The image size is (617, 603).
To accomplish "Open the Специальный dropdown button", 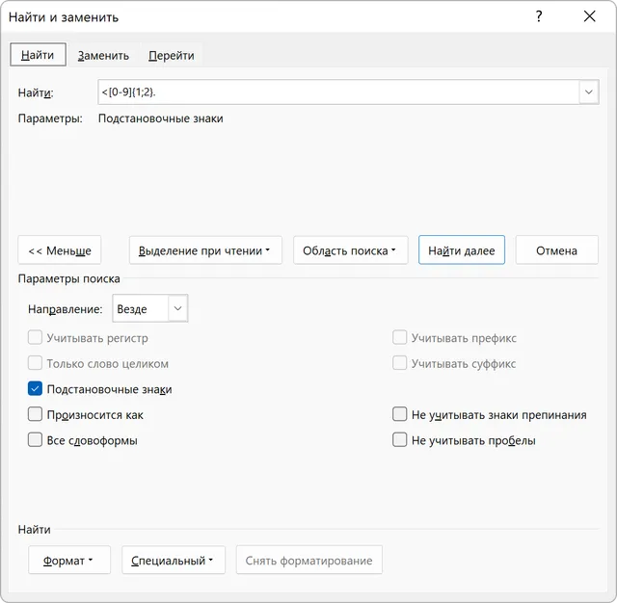I will 174,560.
